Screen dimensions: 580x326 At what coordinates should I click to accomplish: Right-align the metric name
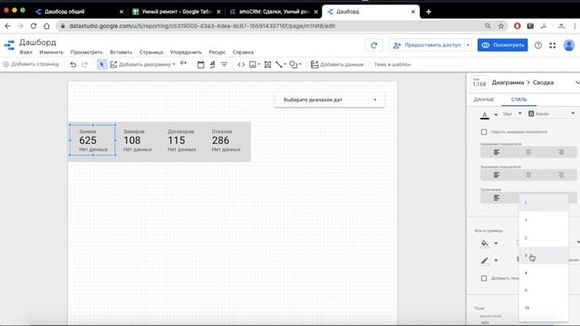point(561,152)
